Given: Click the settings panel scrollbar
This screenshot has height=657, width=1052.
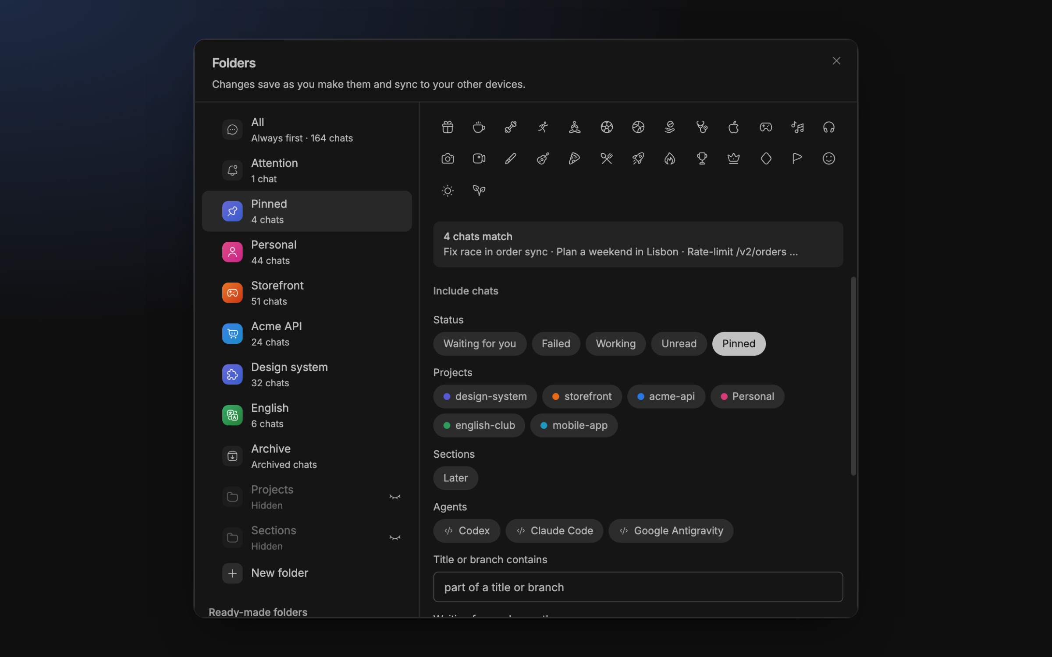Looking at the screenshot, I should (x=853, y=376).
